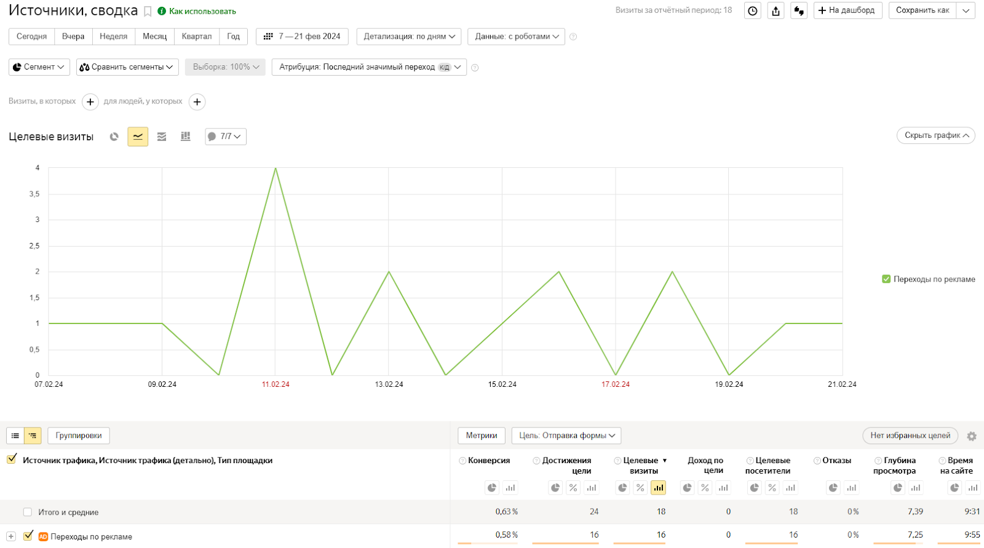The height and width of the screenshot is (548, 984).
Task: Open the report history clock icon
Action: [x=752, y=11]
